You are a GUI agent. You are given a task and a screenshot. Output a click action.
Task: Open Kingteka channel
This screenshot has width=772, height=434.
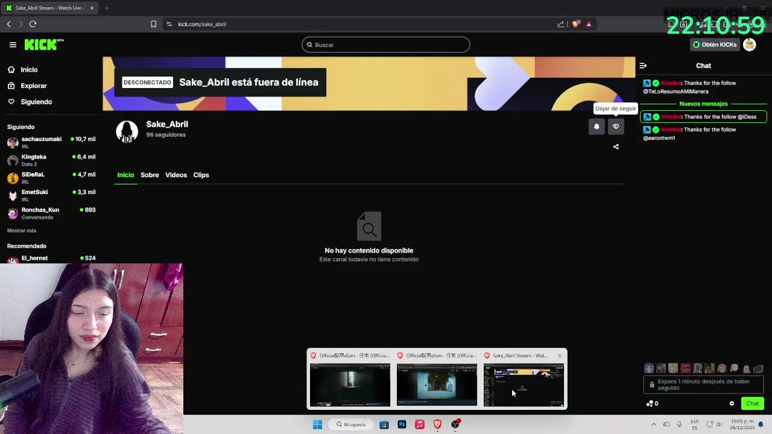51,160
